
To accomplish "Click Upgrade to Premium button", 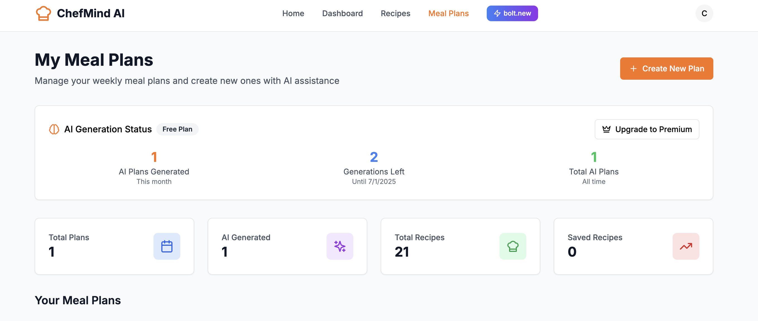I will 647,129.
